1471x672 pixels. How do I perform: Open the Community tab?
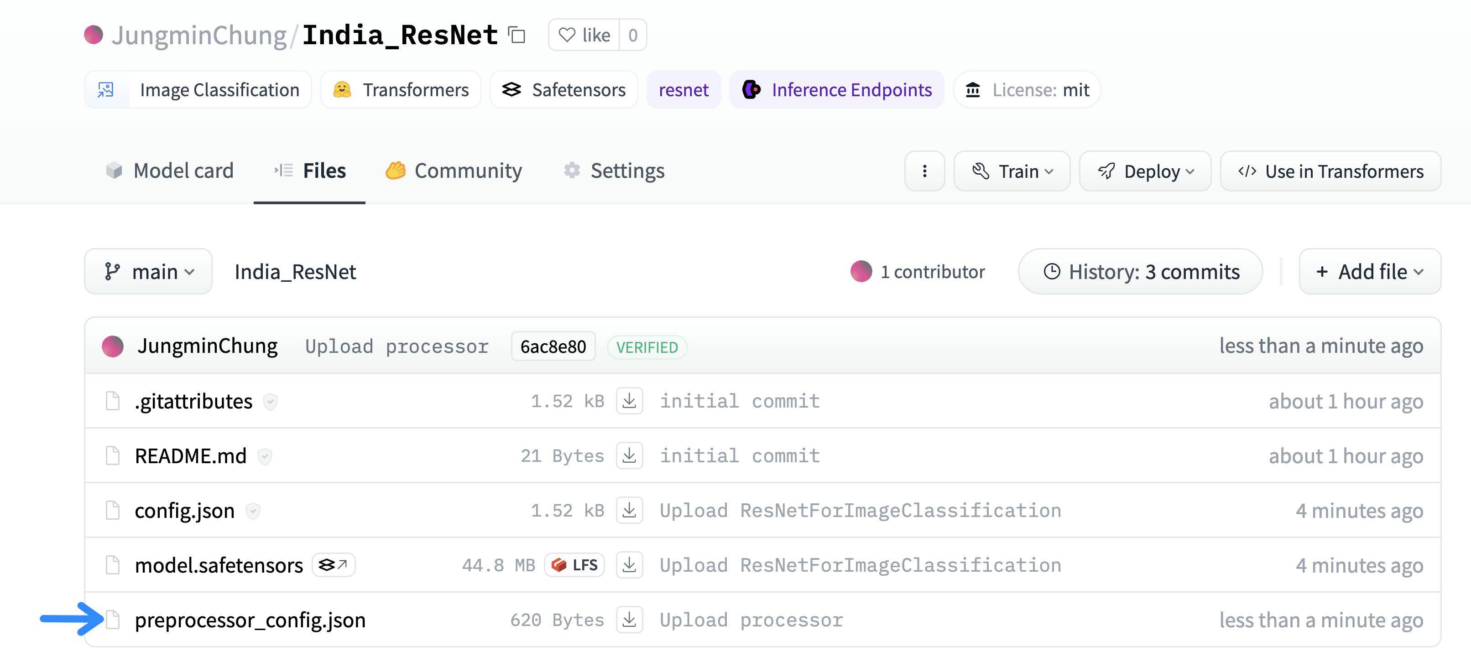pyautogui.click(x=454, y=171)
